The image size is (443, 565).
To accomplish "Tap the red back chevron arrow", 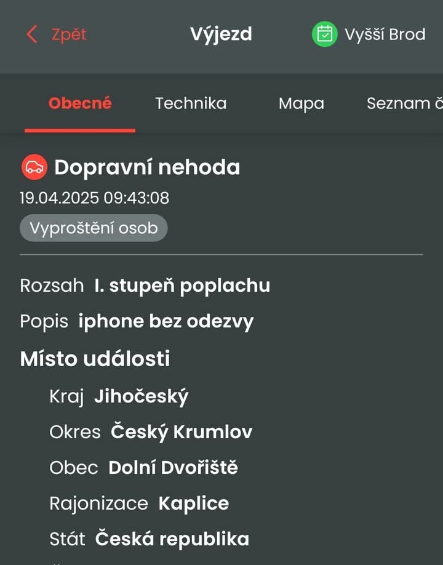I will (x=32, y=34).
